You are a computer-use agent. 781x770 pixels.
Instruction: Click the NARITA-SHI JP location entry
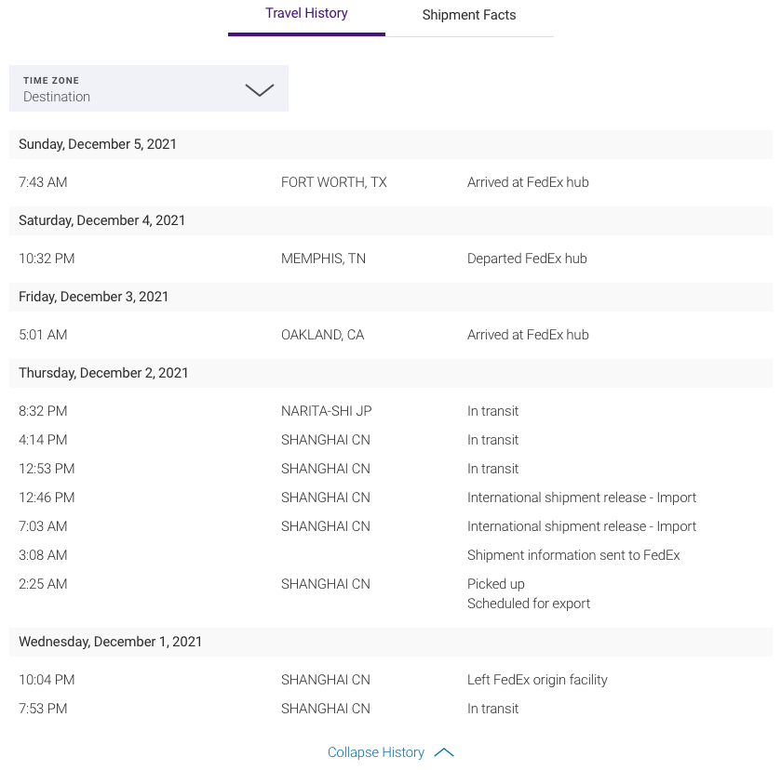(326, 411)
